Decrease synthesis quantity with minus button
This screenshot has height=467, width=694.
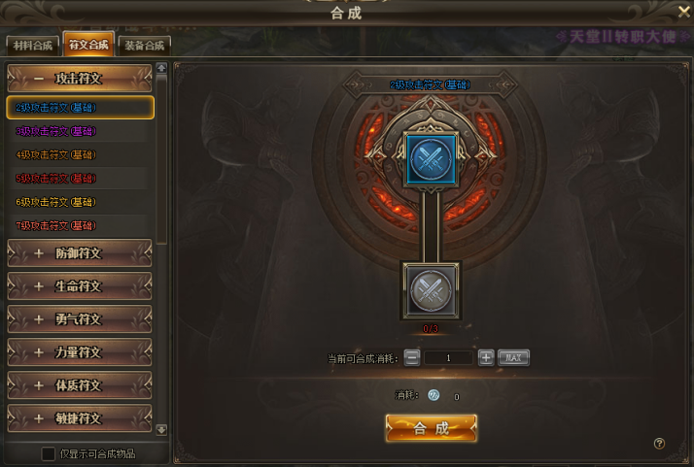coord(411,357)
